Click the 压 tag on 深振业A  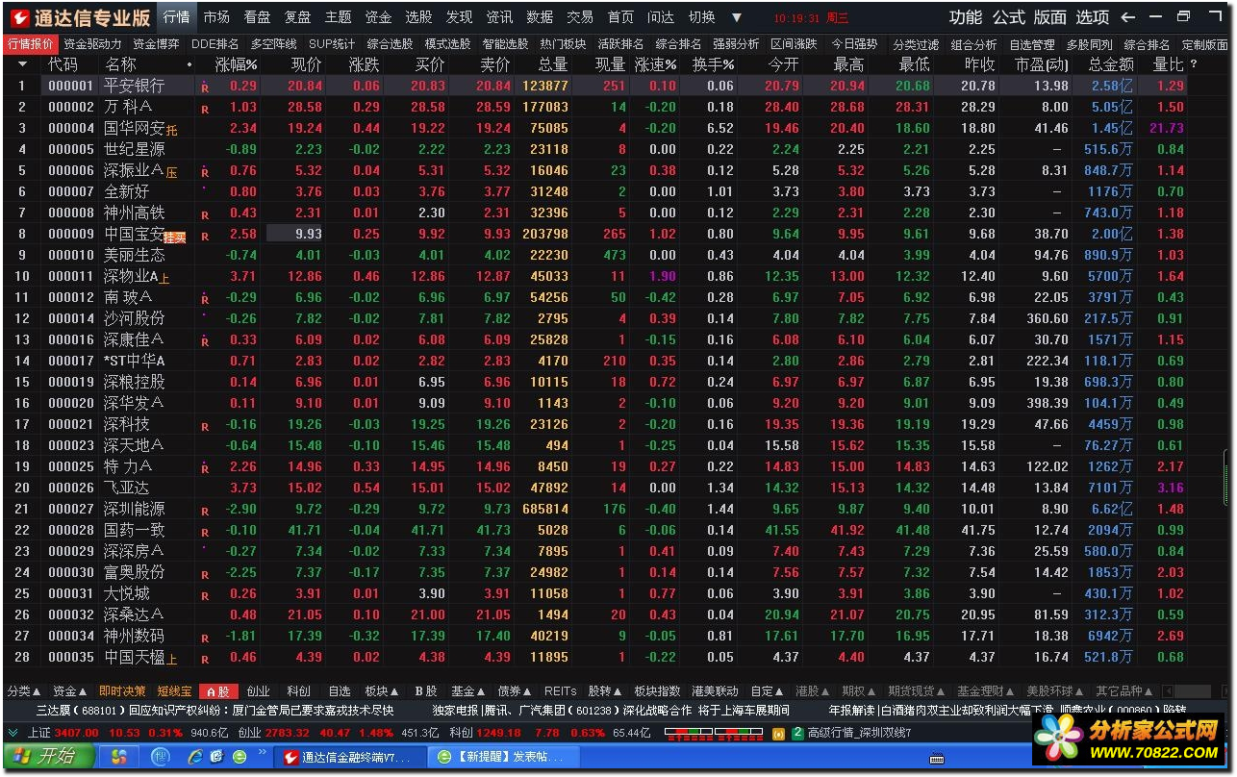[172, 171]
